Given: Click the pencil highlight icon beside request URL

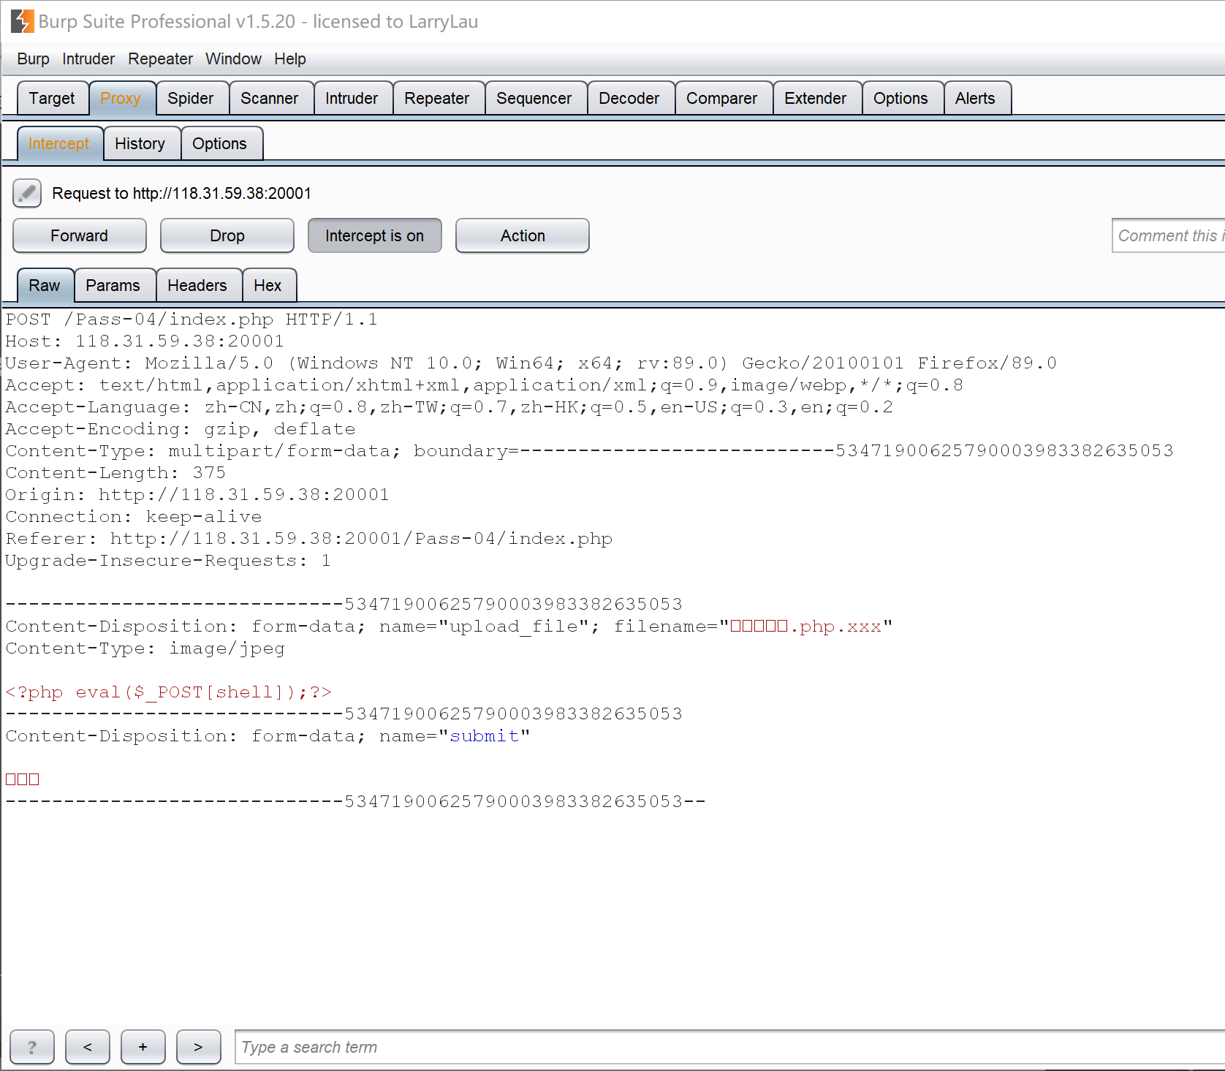Looking at the screenshot, I should 27,193.
